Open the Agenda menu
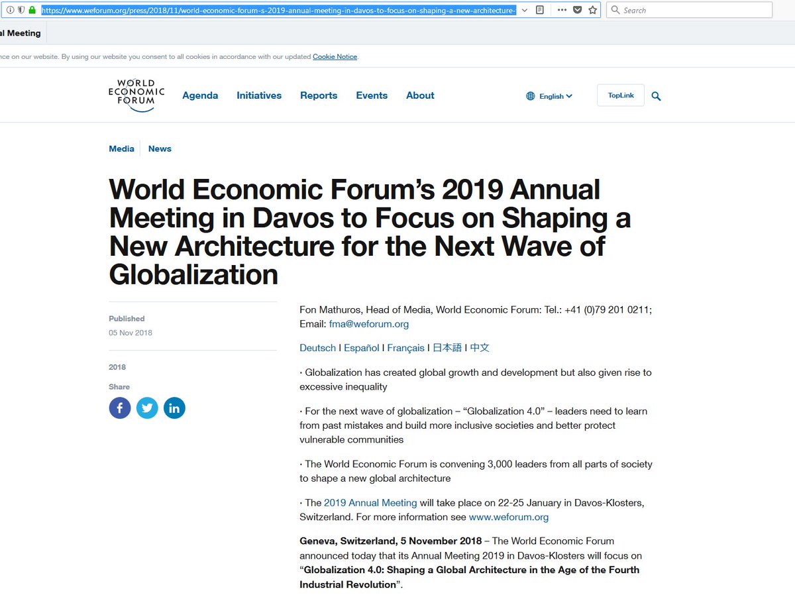795x601 pixels. (x=200, y=95)
